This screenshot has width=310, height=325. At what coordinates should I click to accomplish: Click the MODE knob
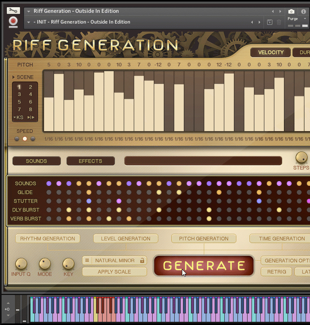pos(45,264)
